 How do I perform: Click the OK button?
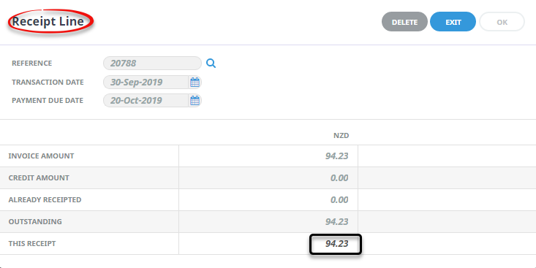click(502, 22)
